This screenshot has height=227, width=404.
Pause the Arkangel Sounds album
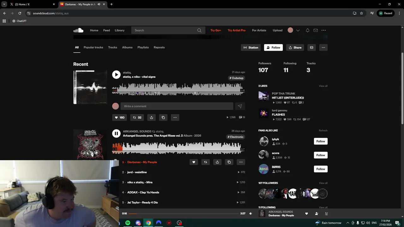tap(116, 133)
